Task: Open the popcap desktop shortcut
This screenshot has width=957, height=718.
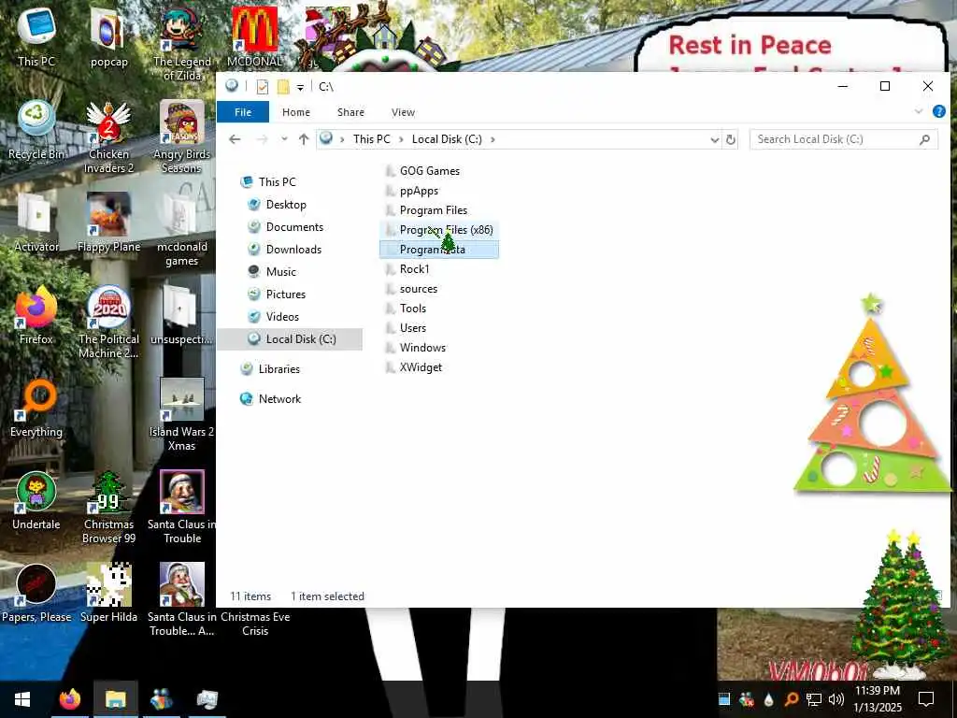Action: click(x=108, y=36)
